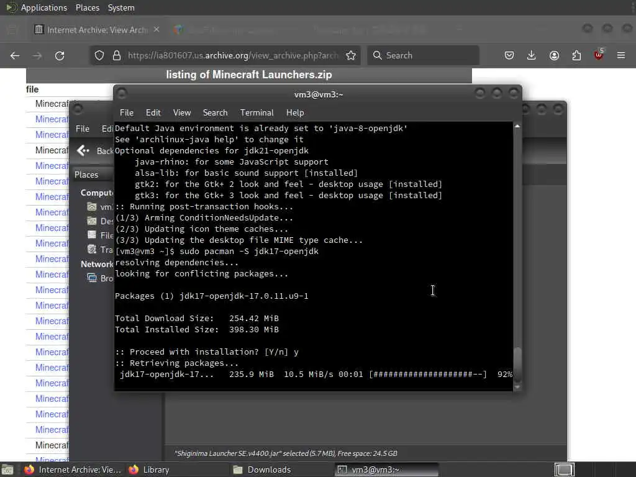Open Trash icon in file manager sidebar
Viewport: 636px width, 477px height.
click(92, 249)
